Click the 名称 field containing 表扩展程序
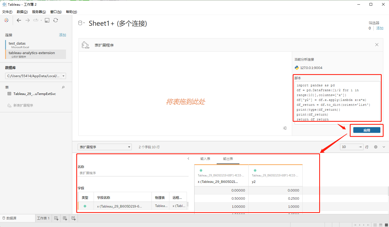The width and height of the screenshot is (389, 227). point(133,173)
